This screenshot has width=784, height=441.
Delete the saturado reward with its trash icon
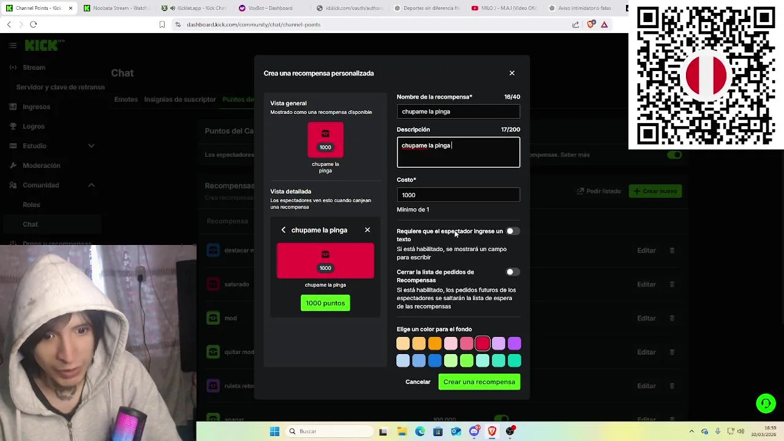pyautogui.click(x=672, y=284)
